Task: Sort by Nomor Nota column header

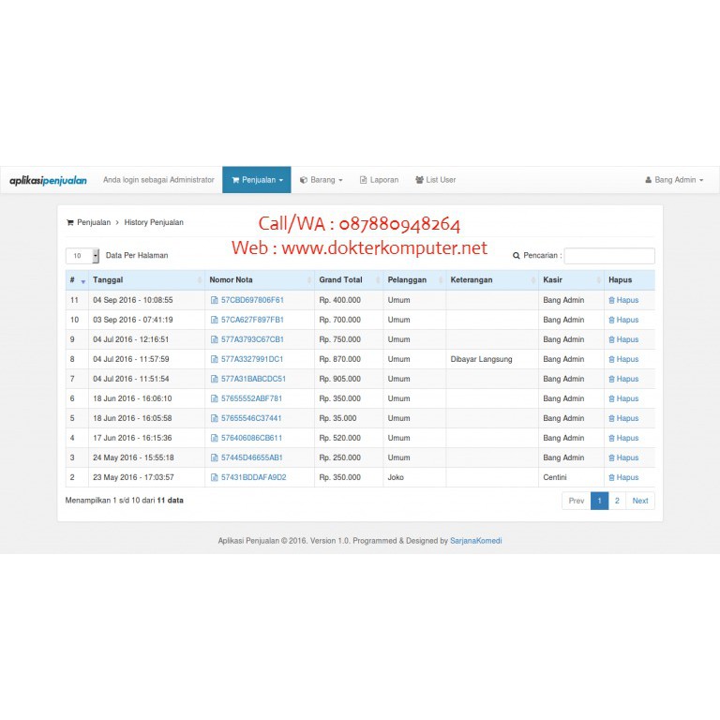Action: click(260, 280)
